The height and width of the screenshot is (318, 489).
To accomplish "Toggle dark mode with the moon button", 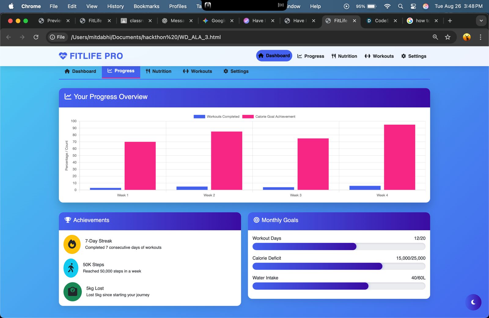I will coord(473,302).
